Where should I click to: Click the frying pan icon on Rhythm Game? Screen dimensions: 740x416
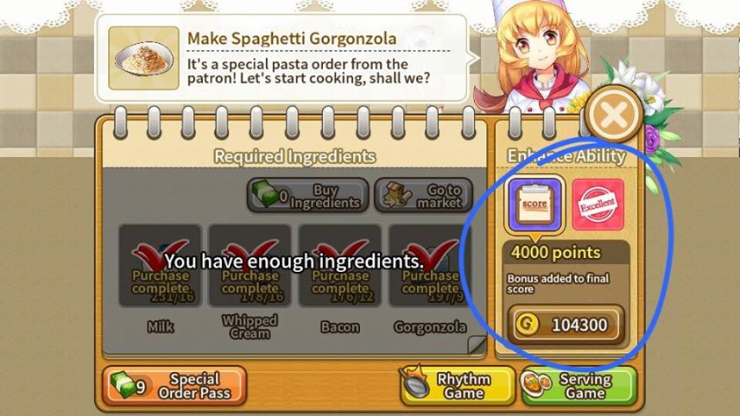coord(415,381)
